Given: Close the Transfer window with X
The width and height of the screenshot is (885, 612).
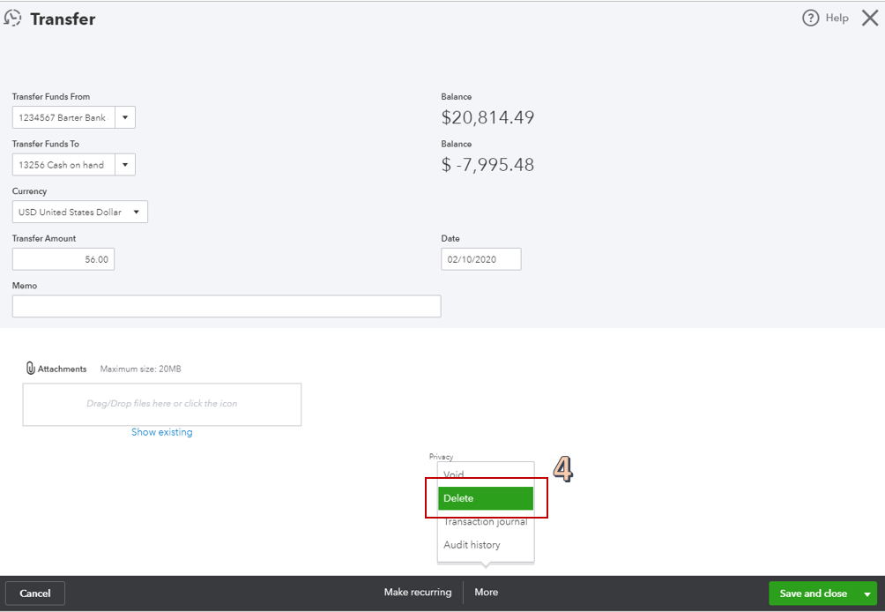Looking at the screenshot, I should click(x=869, y=19).
